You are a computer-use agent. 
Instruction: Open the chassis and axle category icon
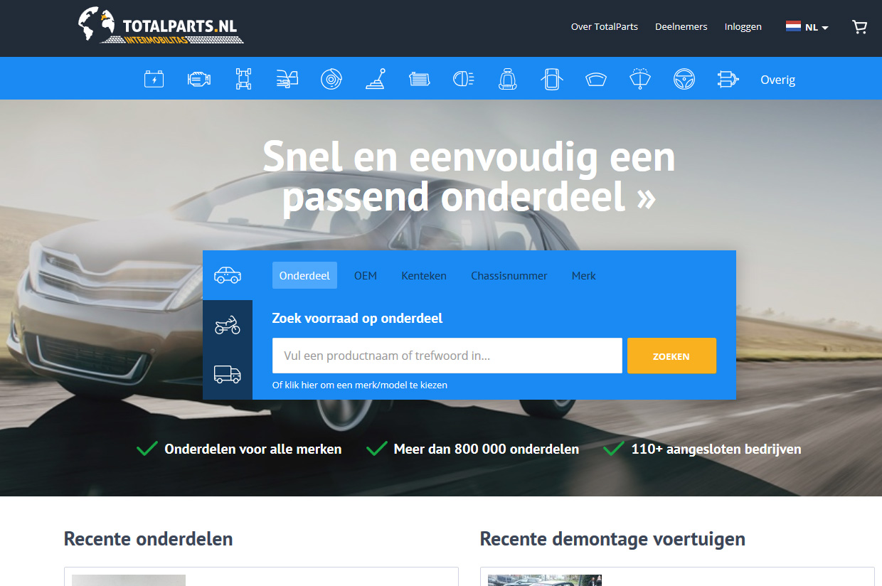coord(244,79)
